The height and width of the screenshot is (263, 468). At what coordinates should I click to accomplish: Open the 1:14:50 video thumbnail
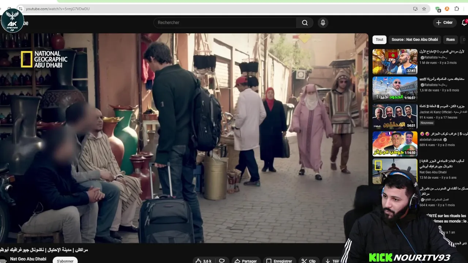(x=395, y=144)
